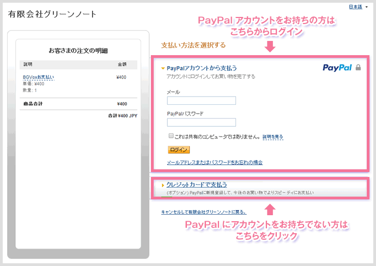Screen dimensions: 376x266
Task: Open the 日本語 language dropdown
Action: pos(356,7)
